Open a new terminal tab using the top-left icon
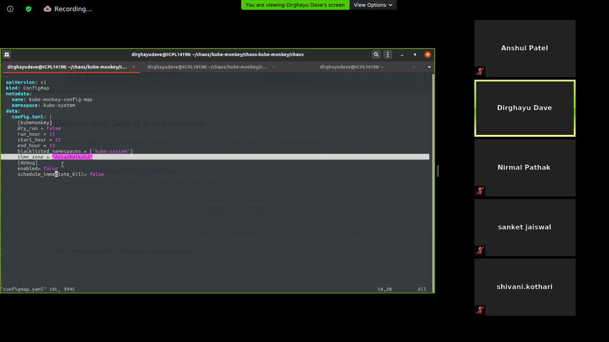Screen dimensions: 609x342 pyautogui.click(x=7, y=55)
